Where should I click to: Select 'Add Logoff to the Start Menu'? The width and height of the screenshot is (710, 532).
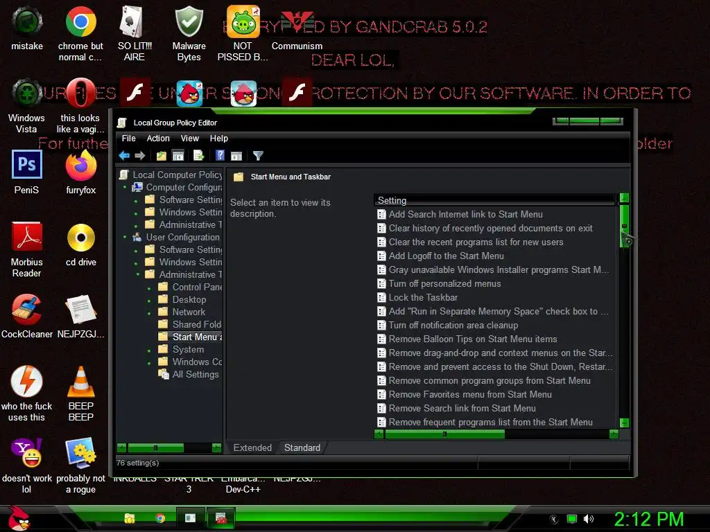(446, 256)
